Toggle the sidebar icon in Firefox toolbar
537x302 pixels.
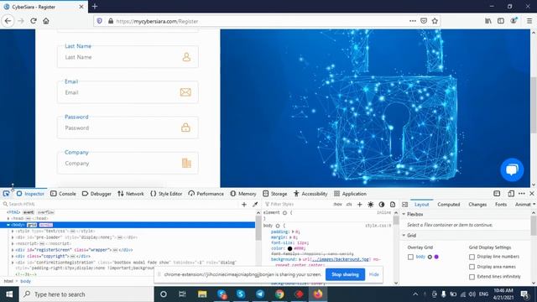(x=501, y=21)
